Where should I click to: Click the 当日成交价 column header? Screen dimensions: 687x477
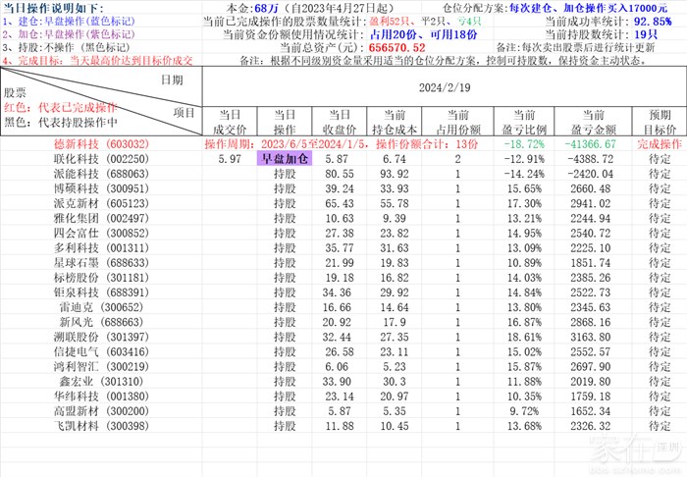coord(229,122)
